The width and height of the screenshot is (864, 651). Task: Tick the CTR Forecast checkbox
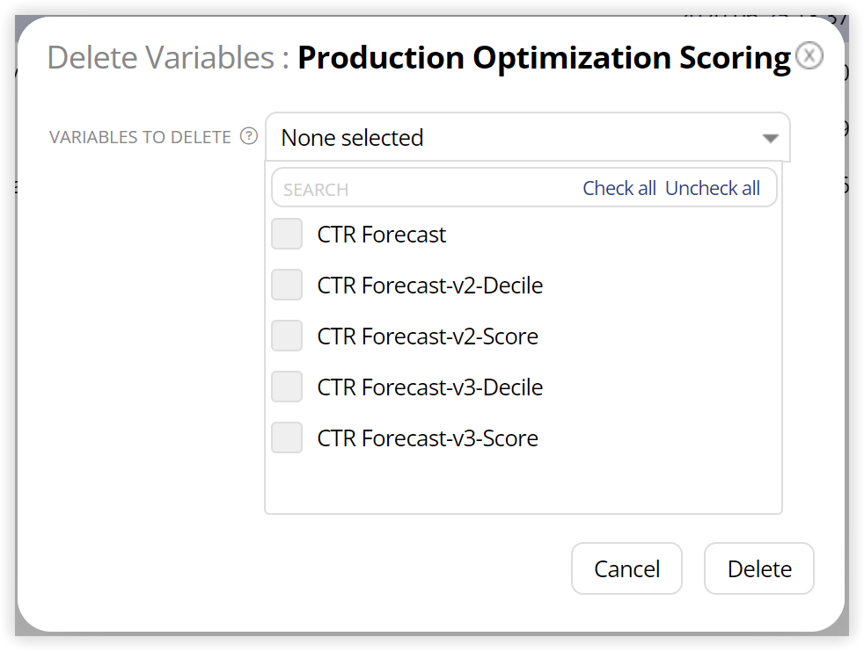[x=287, y=235]
